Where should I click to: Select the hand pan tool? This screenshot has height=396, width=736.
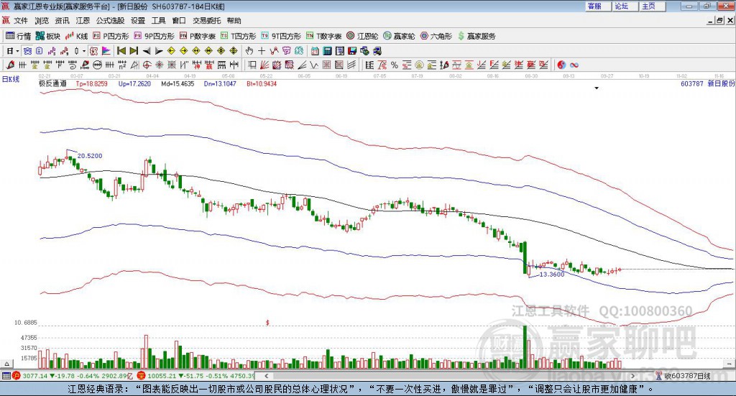coord(249,51)
